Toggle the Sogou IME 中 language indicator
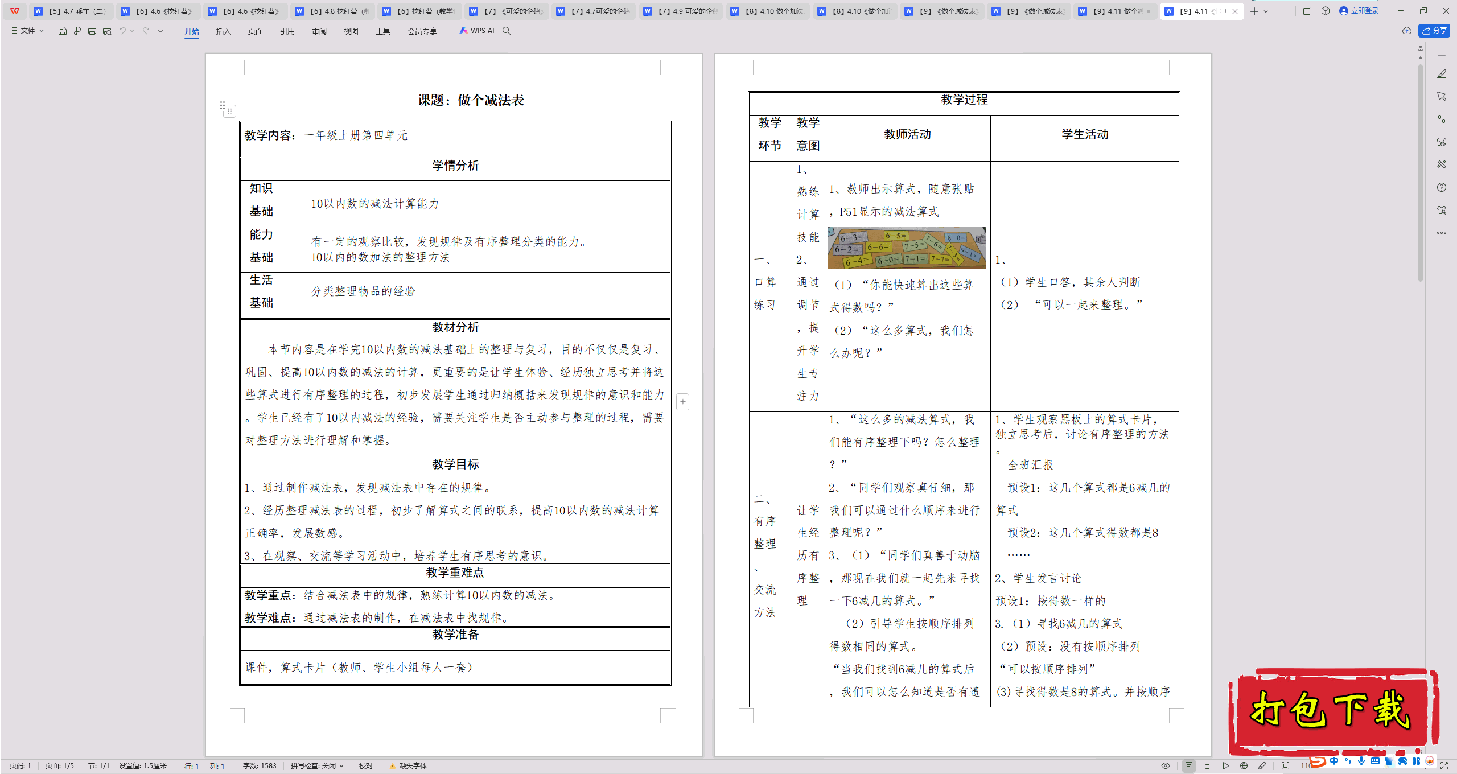This screenshot has height=774, width=1457. 1334,761
